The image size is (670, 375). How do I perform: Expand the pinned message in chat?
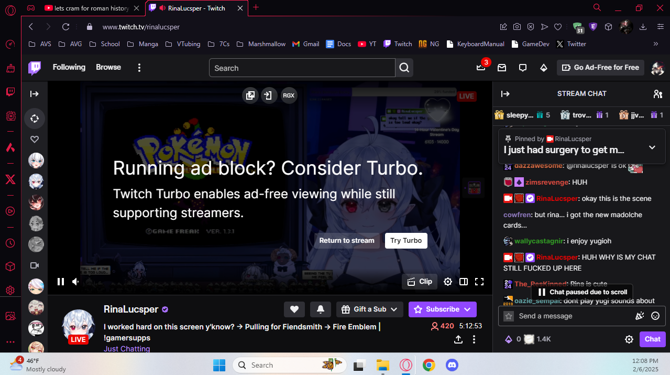click(652, 147)
